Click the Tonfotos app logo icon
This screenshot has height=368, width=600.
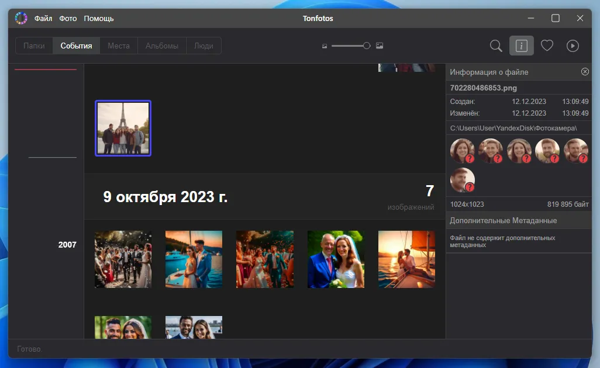21,18
